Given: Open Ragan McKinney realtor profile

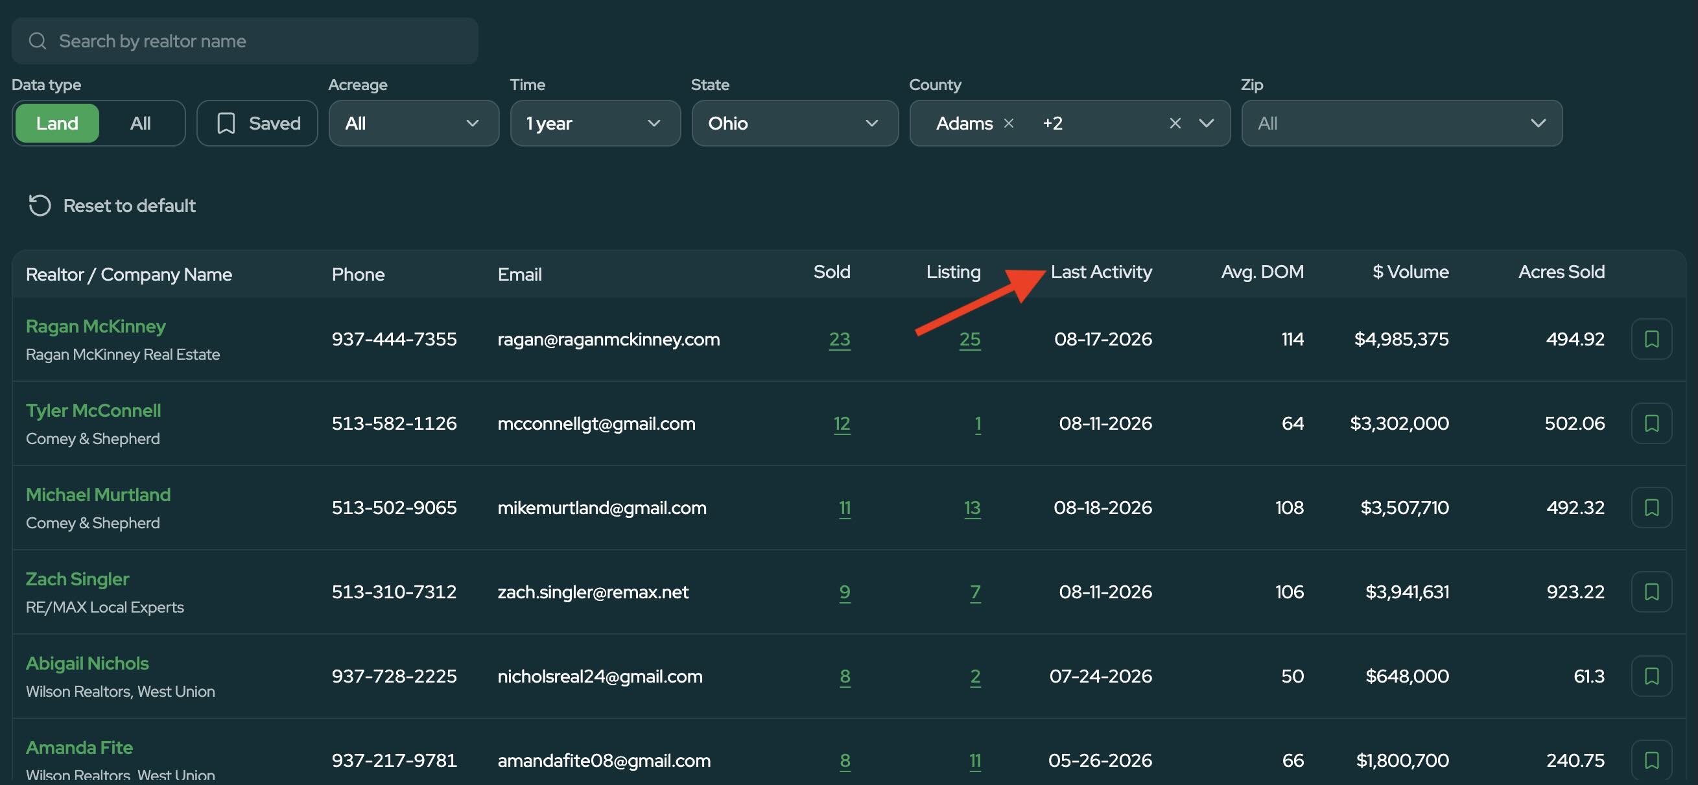Looking at the screenshot, I should point(95,326).
